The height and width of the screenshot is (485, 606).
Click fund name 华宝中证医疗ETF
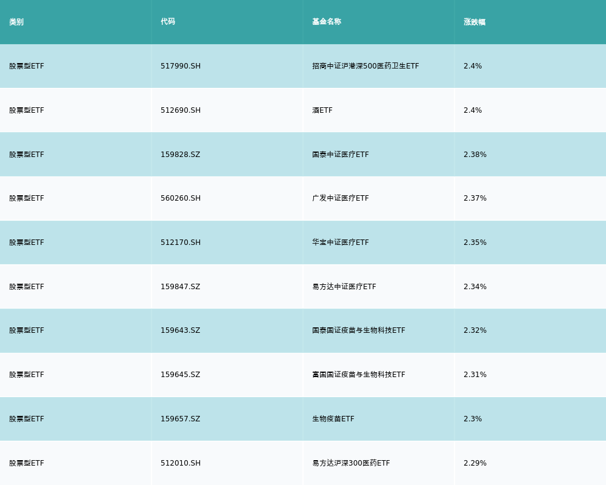(341, 242)
